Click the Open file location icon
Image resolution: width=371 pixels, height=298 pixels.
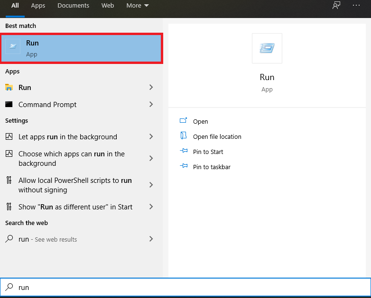coord(184,136)
